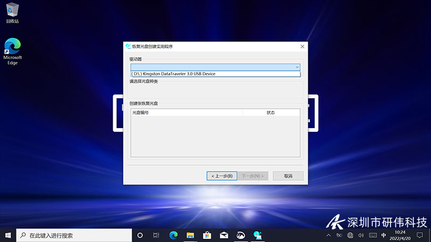Open the Windows Start menu
The image size is (431, 242).
coord(8,236)
